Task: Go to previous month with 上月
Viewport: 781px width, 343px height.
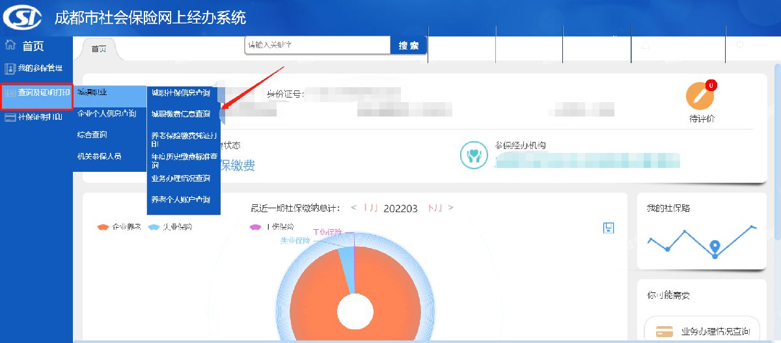Action: click(x=371, y=208)
